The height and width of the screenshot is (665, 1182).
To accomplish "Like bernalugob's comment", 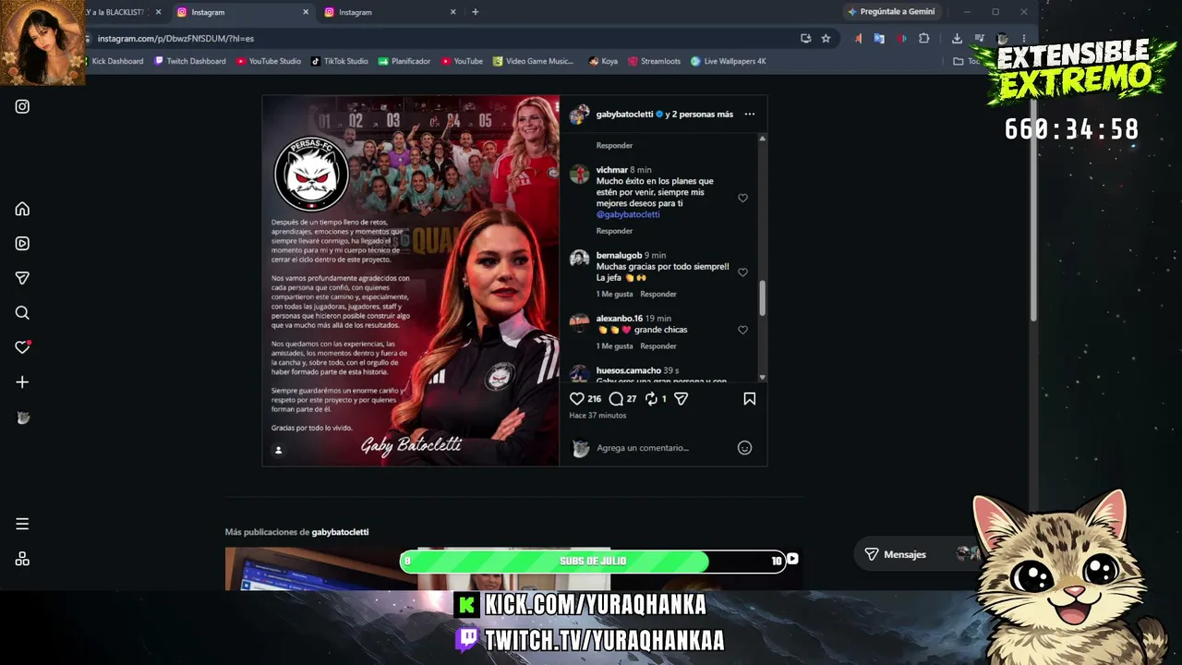I will tap(742, 272).
